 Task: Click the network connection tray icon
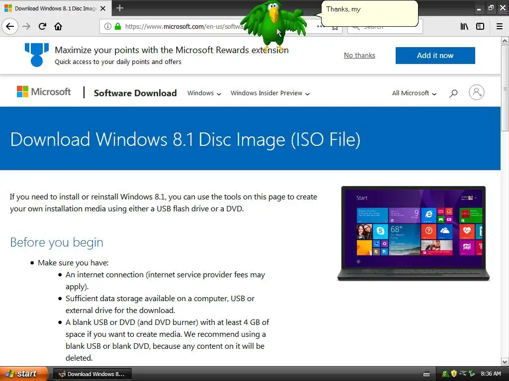(463, 374)
